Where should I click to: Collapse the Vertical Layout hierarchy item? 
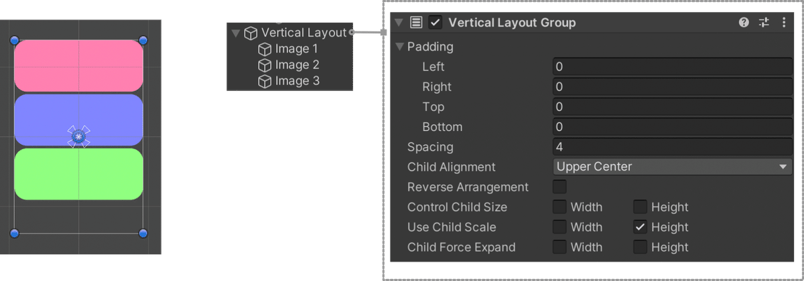pos(235,33)
